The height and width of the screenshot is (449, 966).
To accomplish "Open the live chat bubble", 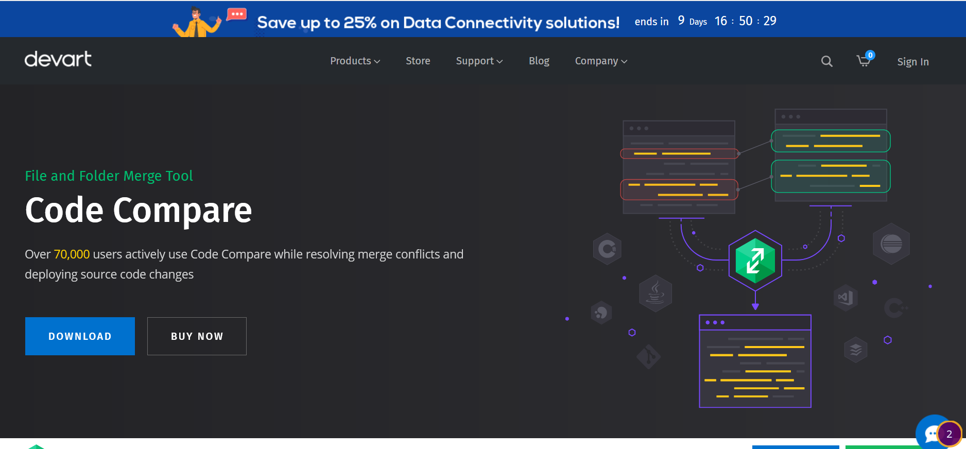I will coord(932,433).
